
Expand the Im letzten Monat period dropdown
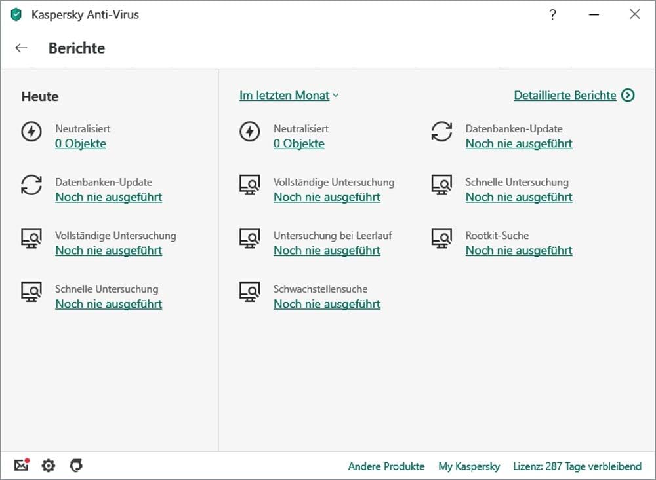tap(289, 96)
